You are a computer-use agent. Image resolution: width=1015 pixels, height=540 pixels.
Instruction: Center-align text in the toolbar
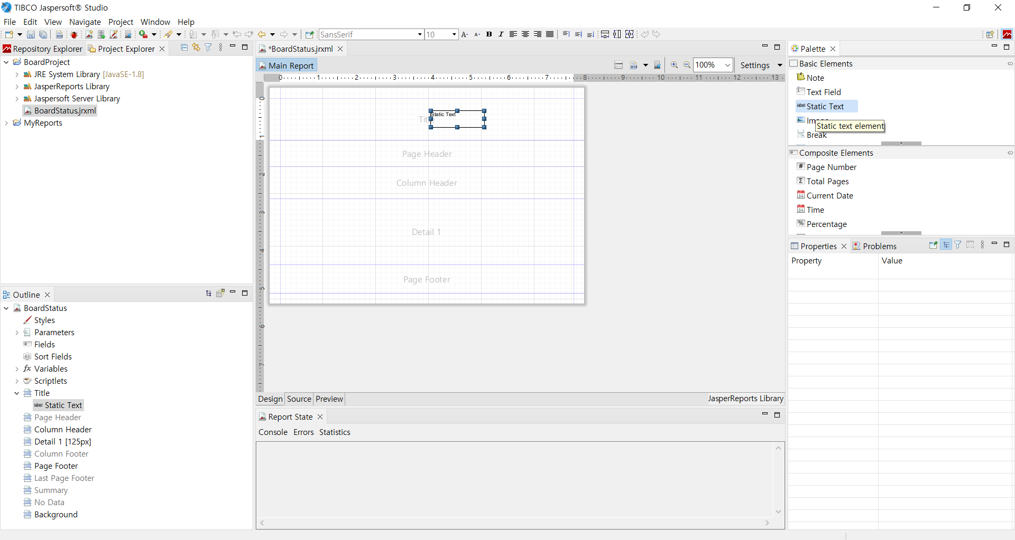click(525, 34)
